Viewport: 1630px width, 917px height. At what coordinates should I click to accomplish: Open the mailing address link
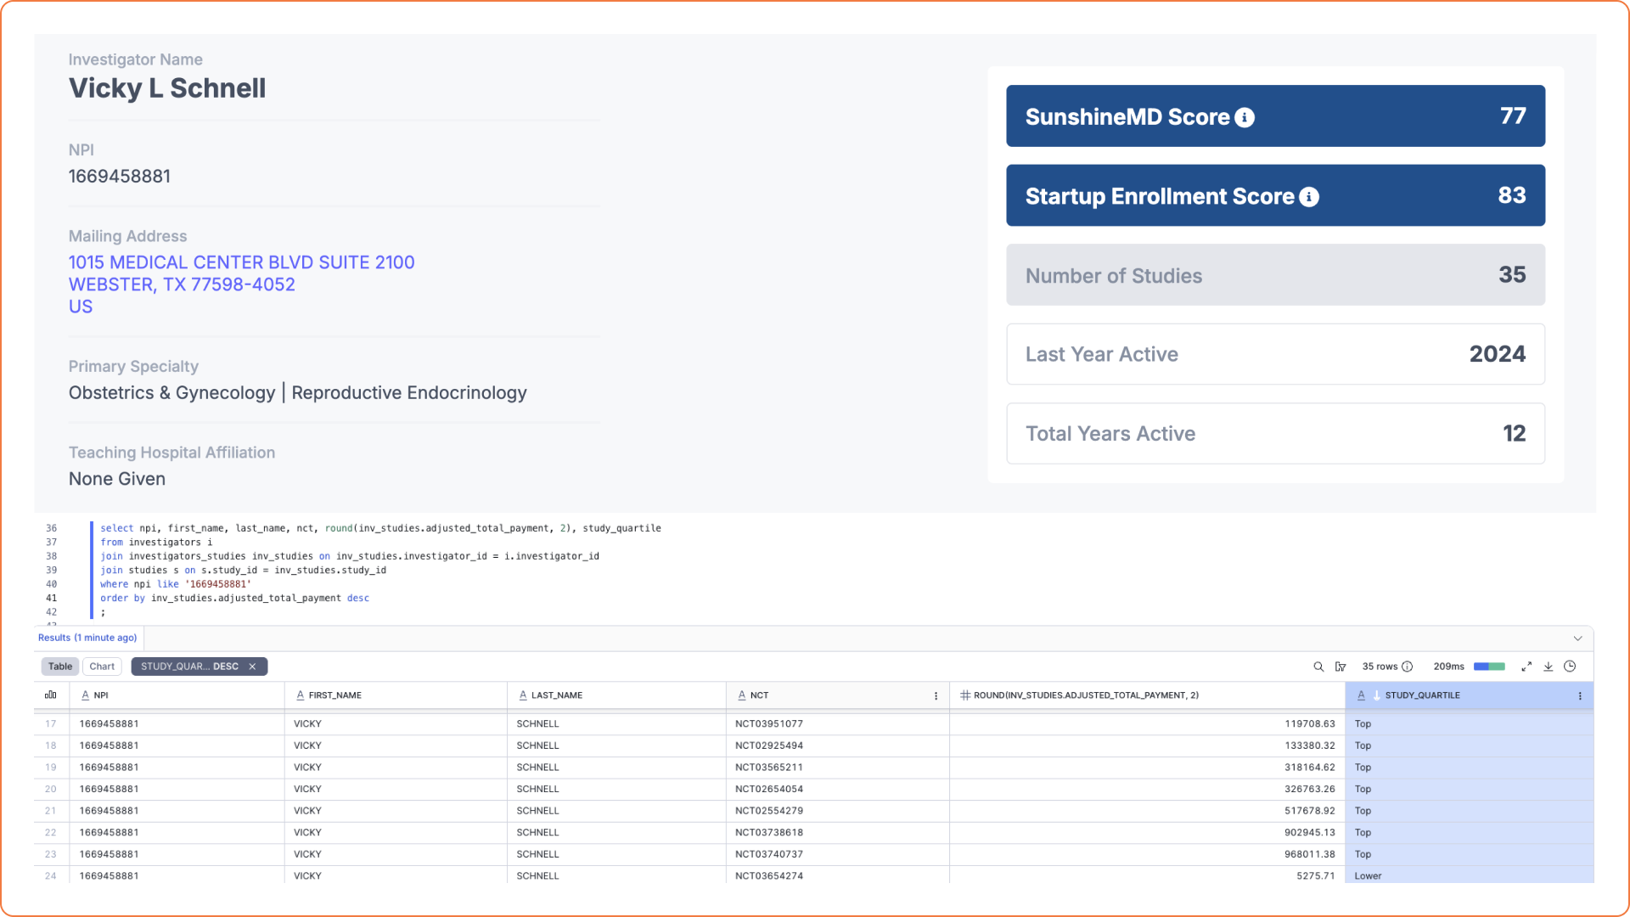pos(241,284)
